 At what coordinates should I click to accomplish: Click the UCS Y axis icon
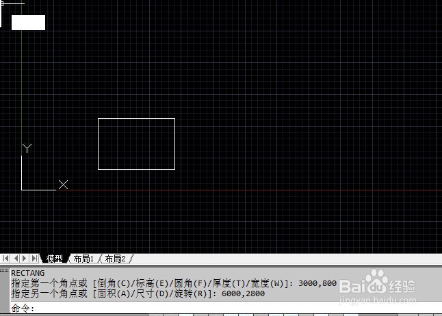point(27,148)
